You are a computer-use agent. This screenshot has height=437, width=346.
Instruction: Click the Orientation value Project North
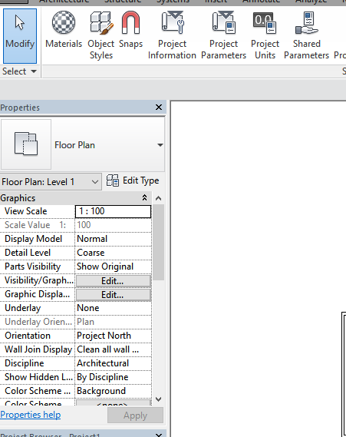pos(113,336)
